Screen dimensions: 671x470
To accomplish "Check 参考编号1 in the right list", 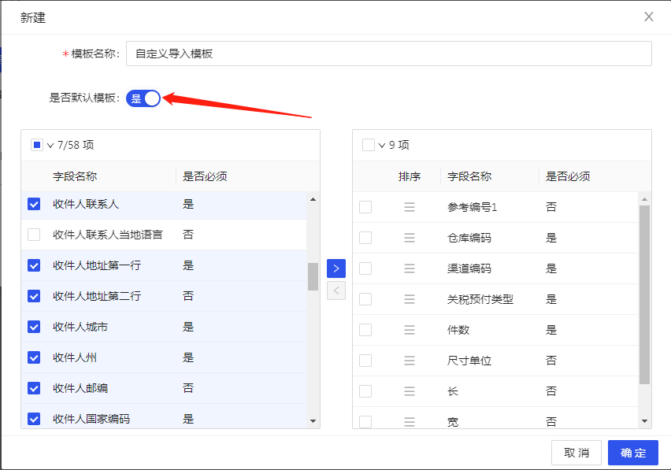I will (365, 207).
